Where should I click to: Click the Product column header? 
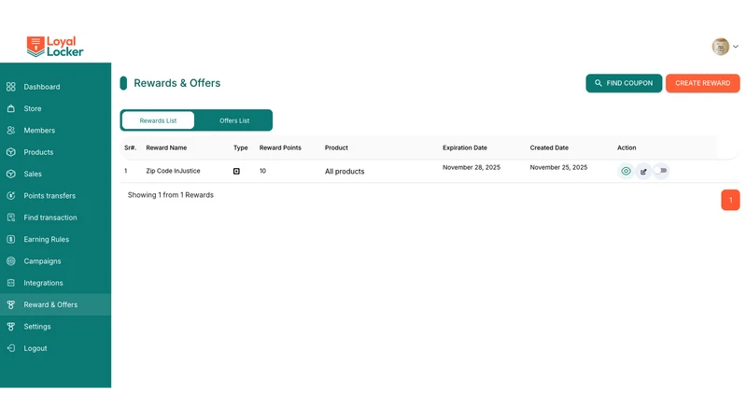(x=336, y=147)
